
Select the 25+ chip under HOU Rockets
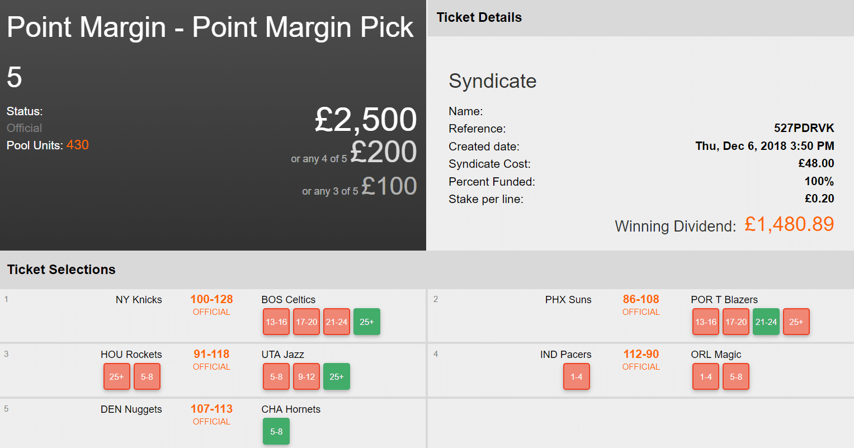[x=117, y=376]
